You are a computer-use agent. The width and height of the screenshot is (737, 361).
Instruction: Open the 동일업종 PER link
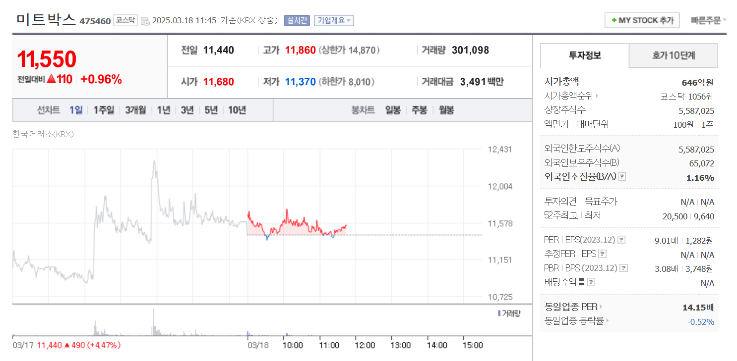(571, 307)
